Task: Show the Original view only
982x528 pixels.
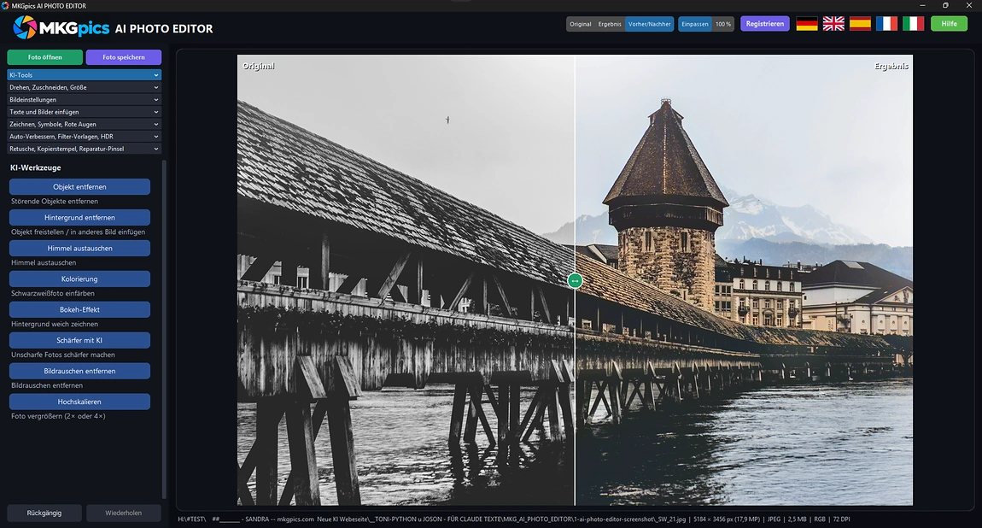Action: (x=581, y=25)
